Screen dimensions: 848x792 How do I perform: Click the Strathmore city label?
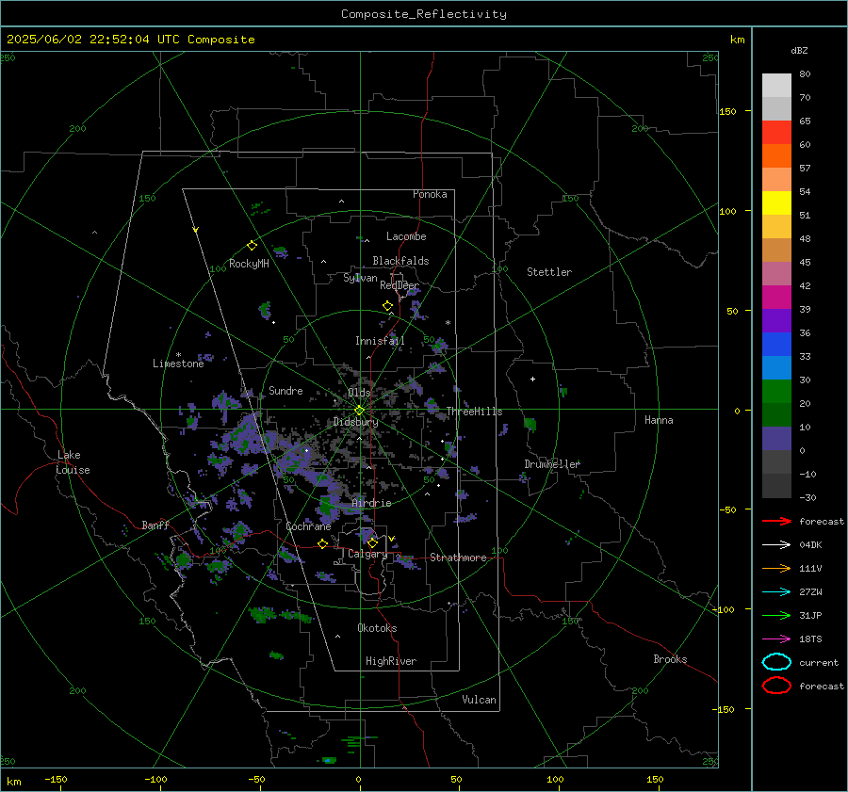(x=458, y=558)
